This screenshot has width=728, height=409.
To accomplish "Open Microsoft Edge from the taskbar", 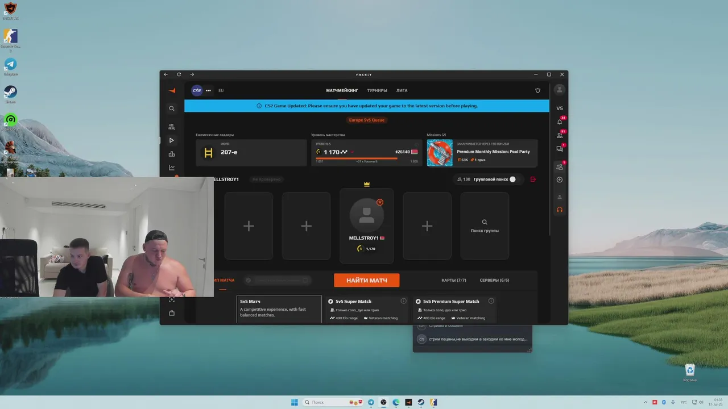I will (396, 402).
